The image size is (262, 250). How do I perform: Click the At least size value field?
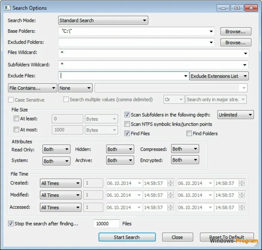tap(67, 119)
